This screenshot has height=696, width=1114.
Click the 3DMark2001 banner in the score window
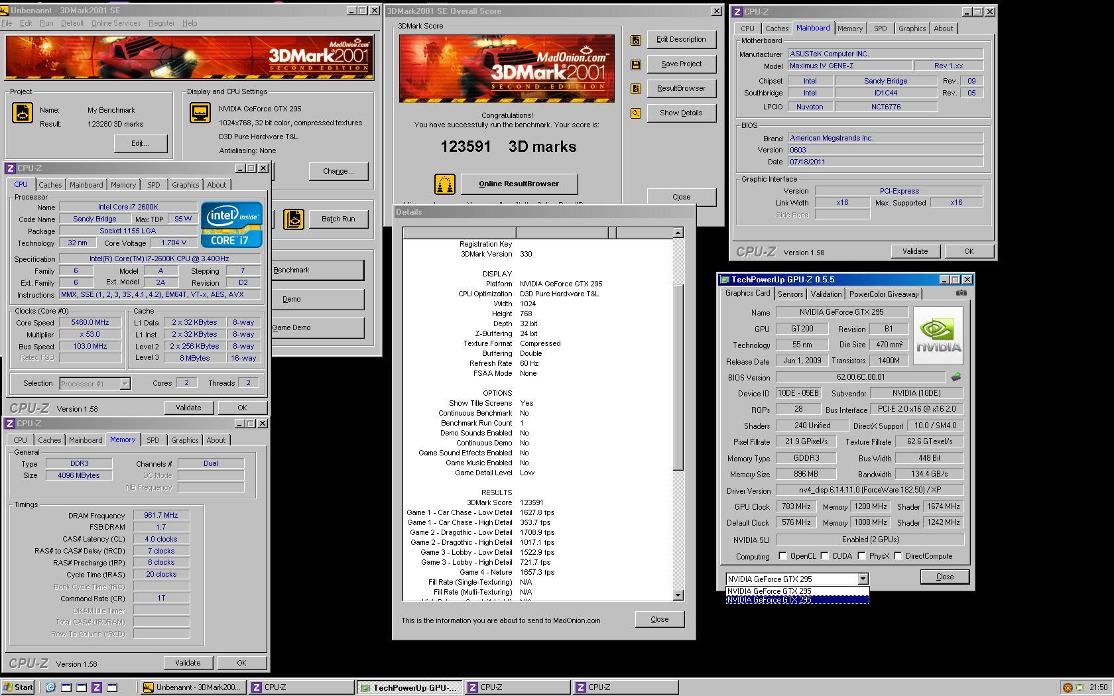pos(507,69)
